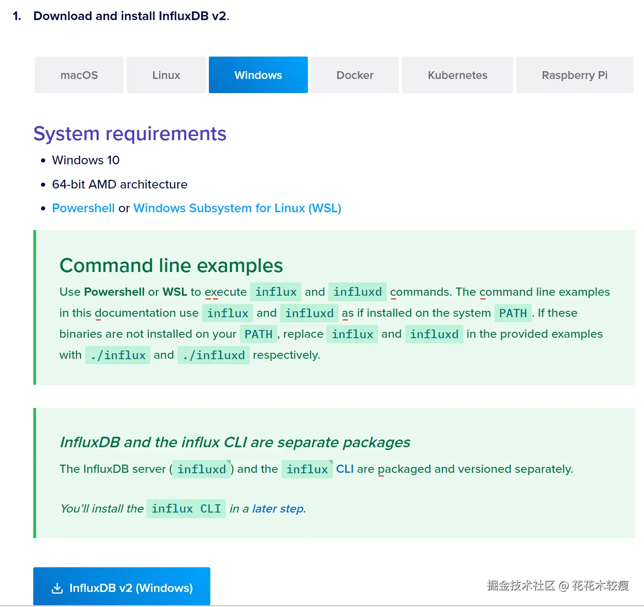
Task: Select the Windows tab
Action: click(x=258, y=75)
